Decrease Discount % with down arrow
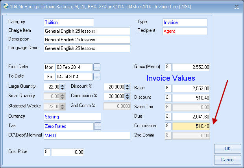 [x=127, y=89]
